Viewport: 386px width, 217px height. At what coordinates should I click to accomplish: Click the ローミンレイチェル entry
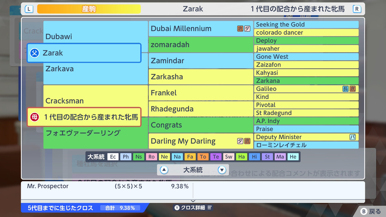point(306,145)
